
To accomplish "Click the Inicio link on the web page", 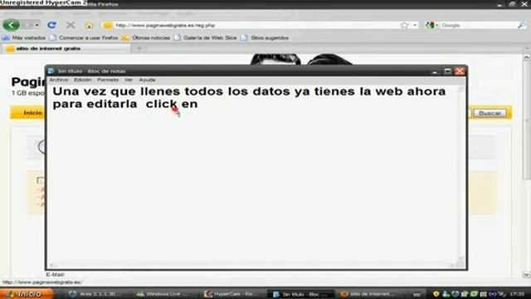I will pyautogui.click(x=33, y=113).
